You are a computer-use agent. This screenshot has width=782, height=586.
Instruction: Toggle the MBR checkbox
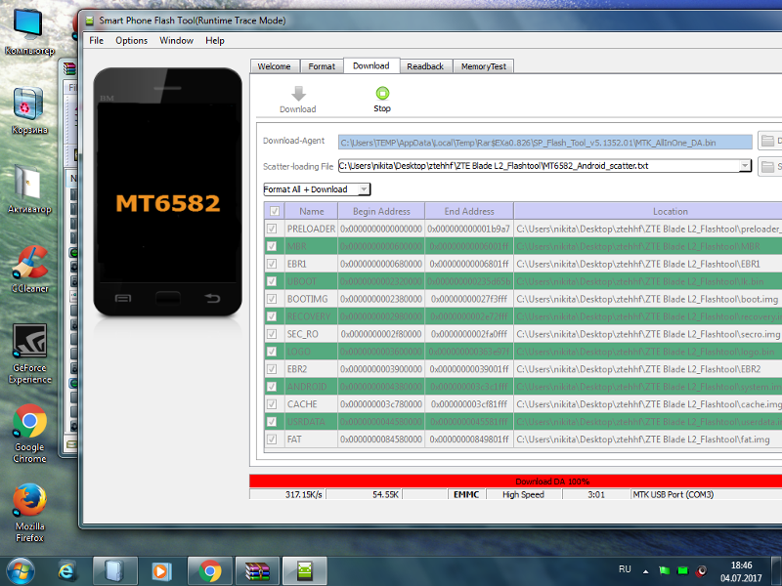coord(272,246)
